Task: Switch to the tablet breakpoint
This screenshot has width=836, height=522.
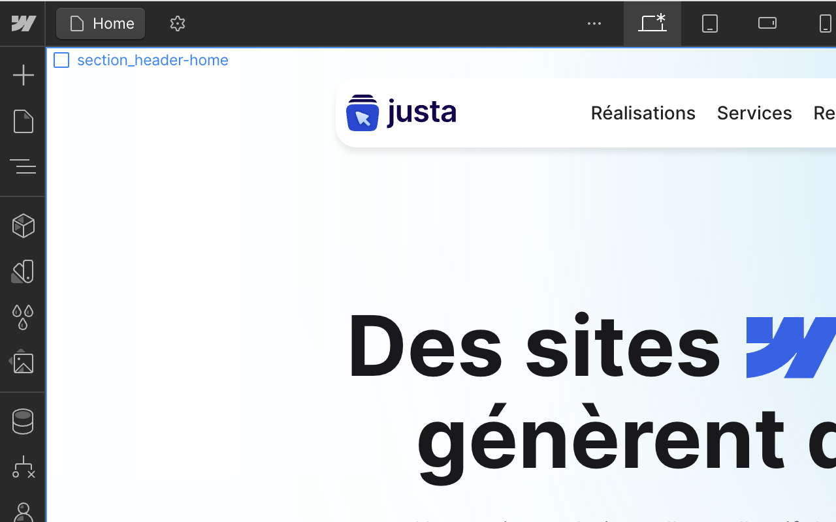Action: coord(710,23)
